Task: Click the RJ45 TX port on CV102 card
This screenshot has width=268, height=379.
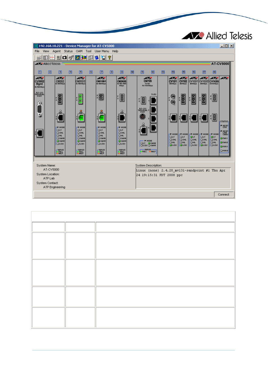Action: pos(184,118)
